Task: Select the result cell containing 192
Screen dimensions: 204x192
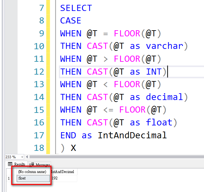Action: (64, 178)
